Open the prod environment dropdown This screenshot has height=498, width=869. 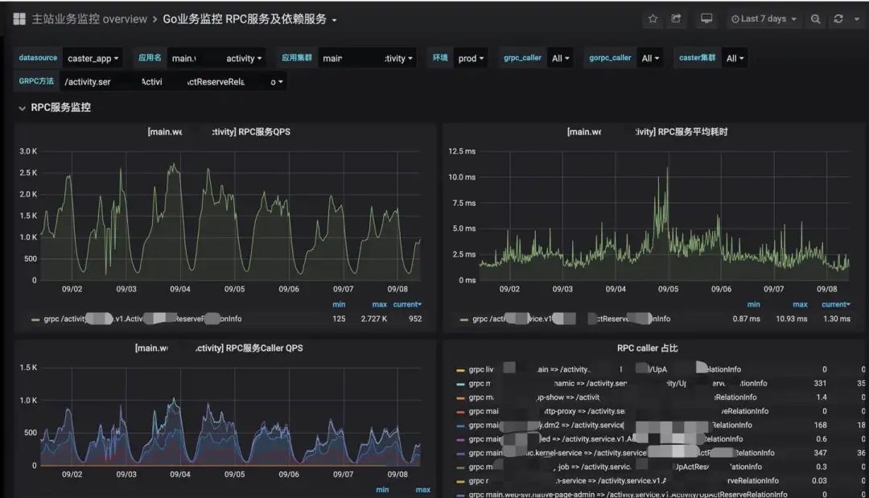coord(471,59)
